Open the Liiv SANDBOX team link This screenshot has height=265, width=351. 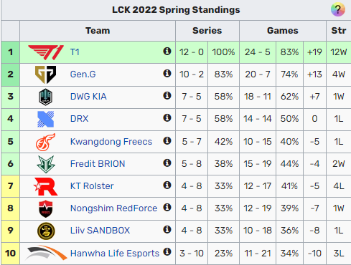click(x=100, y=231)
